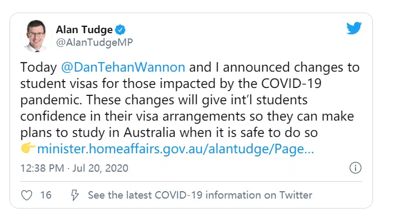
Task: Open the tweet info icon
Action: tap(356, 168)
